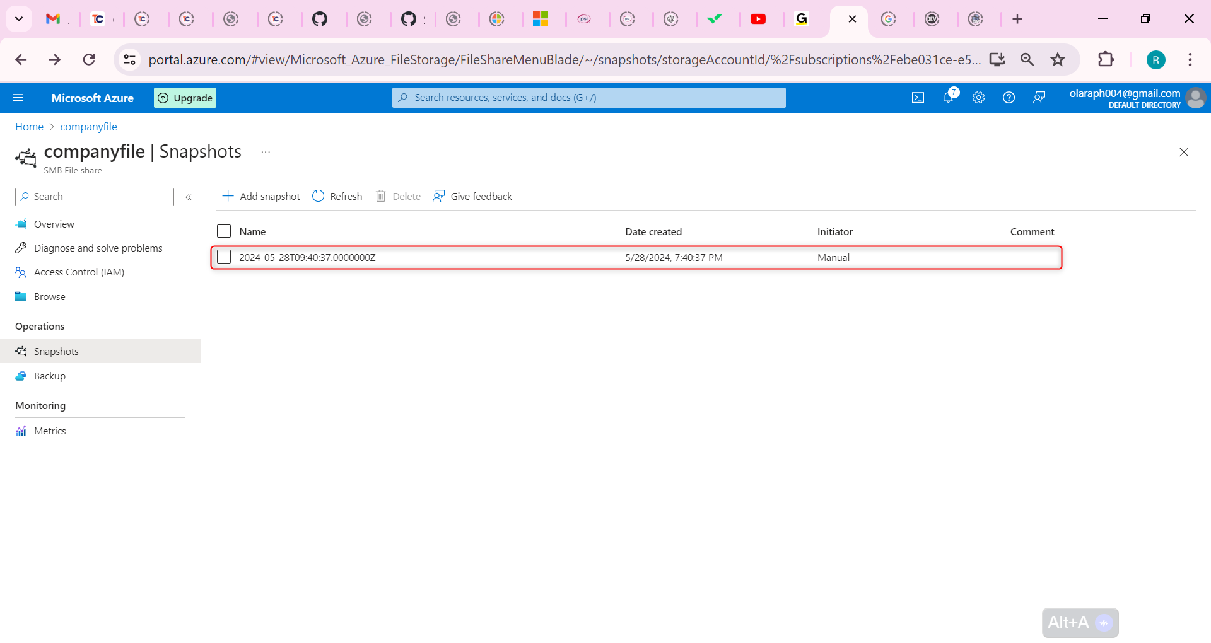This screenshot has width=1211, height=643.
Task: Click the companyfile breadcrumb link
Action: point(88,127)
